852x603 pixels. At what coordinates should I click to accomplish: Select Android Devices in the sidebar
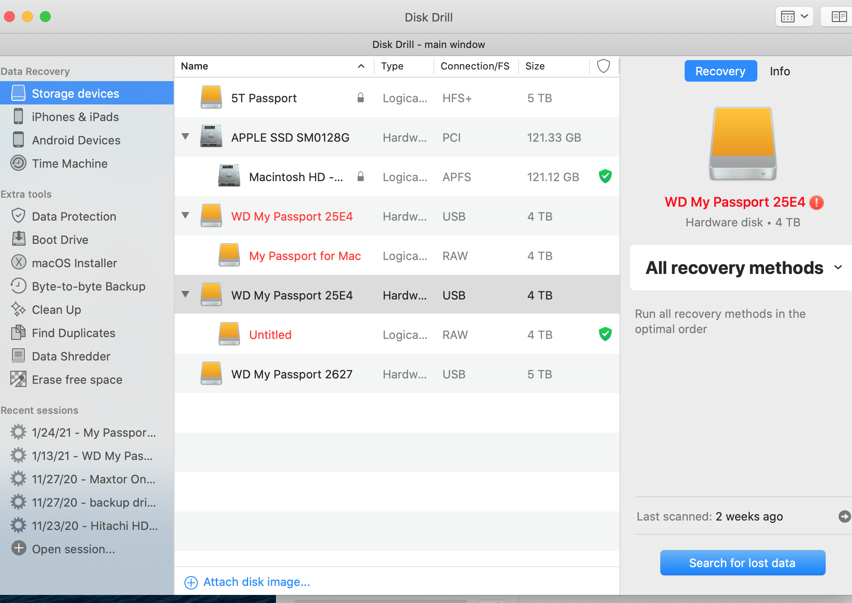coord(87,140)
